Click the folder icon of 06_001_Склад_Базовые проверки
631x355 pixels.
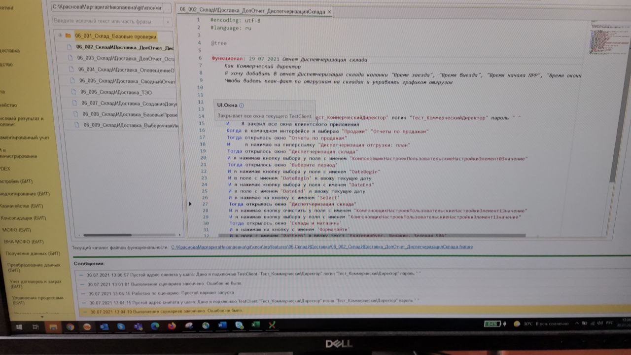(68, 35)
